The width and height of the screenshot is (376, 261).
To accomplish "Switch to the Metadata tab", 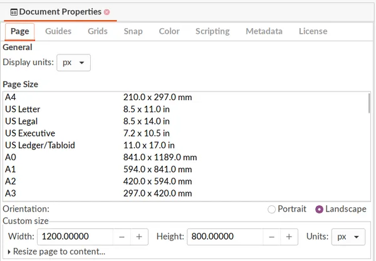I will click(x=264, y=31).
